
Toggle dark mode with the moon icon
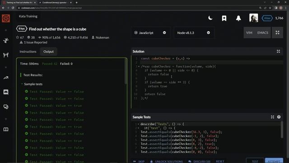coord(210,18)
